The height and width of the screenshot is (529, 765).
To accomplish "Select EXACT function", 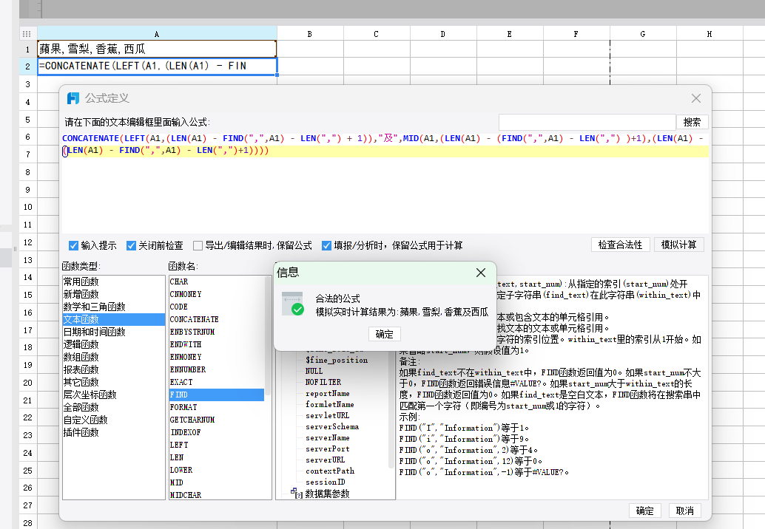I will pos(217,383).
